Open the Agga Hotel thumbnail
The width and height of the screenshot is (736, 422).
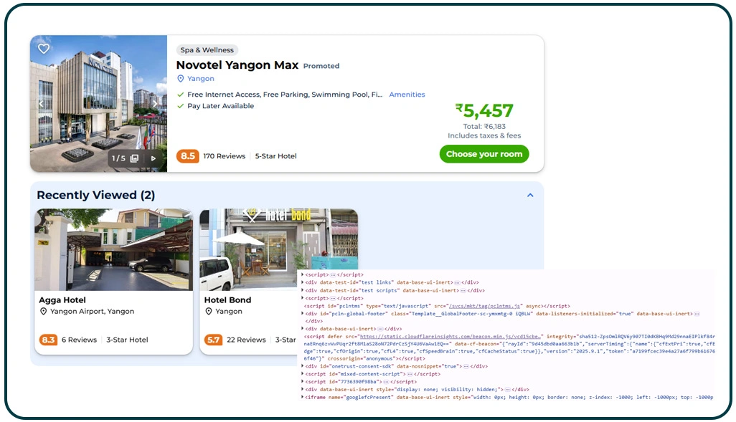point(113,251)
